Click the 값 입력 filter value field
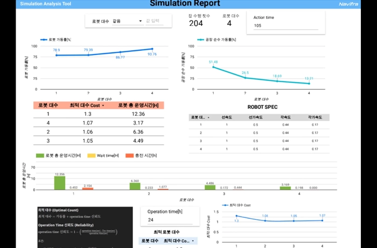 (x=154, y=21)
